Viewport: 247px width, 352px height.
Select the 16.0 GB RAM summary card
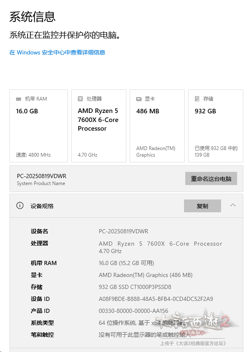tap(39, 126)
